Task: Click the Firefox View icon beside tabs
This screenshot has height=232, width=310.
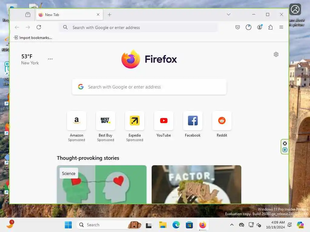Action: pos(28,14)
